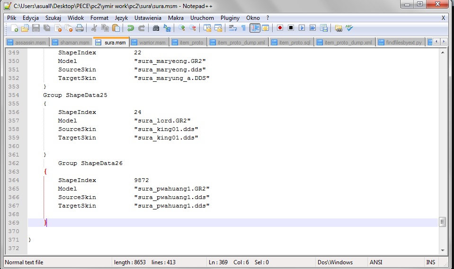Open user-defined language dialog icon

pos(266,28)
